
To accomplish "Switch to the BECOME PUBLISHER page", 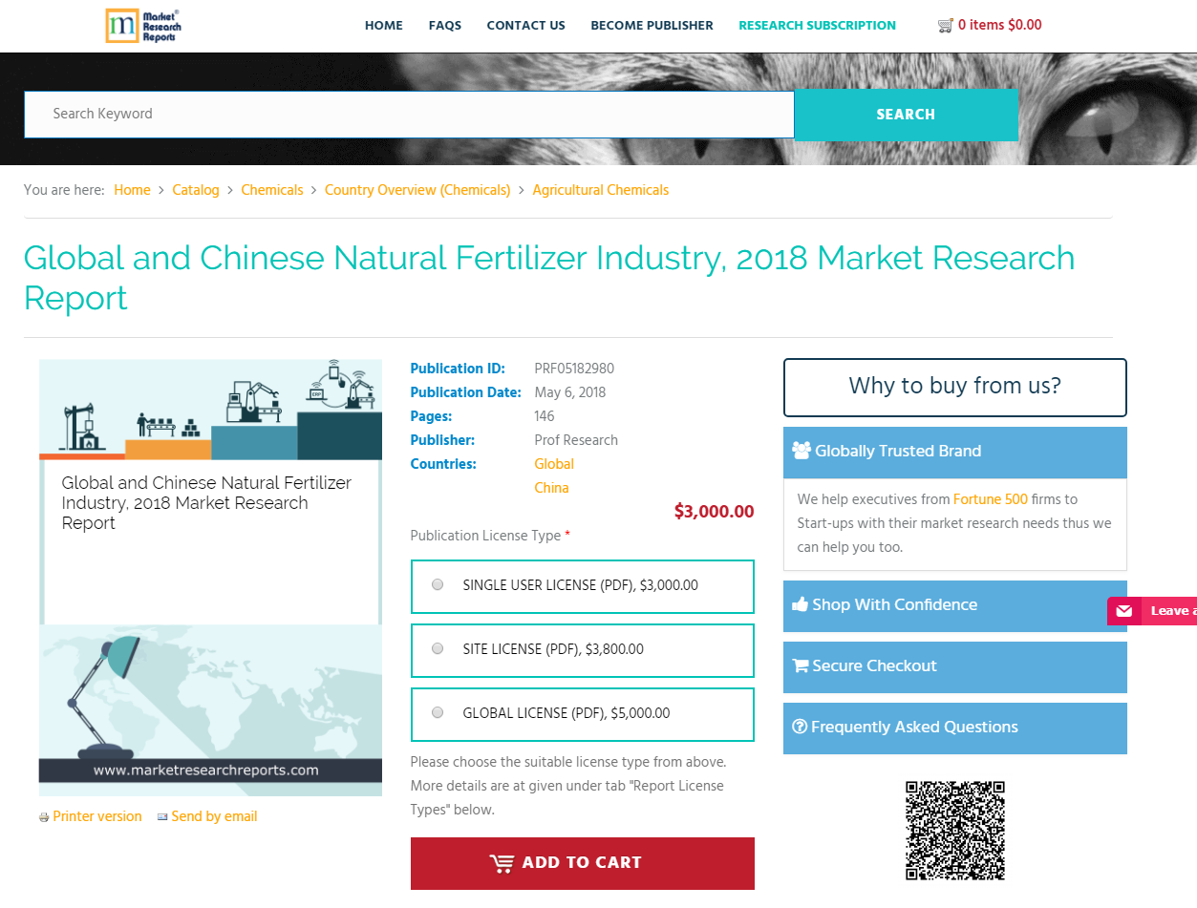I will pos(652,26).
